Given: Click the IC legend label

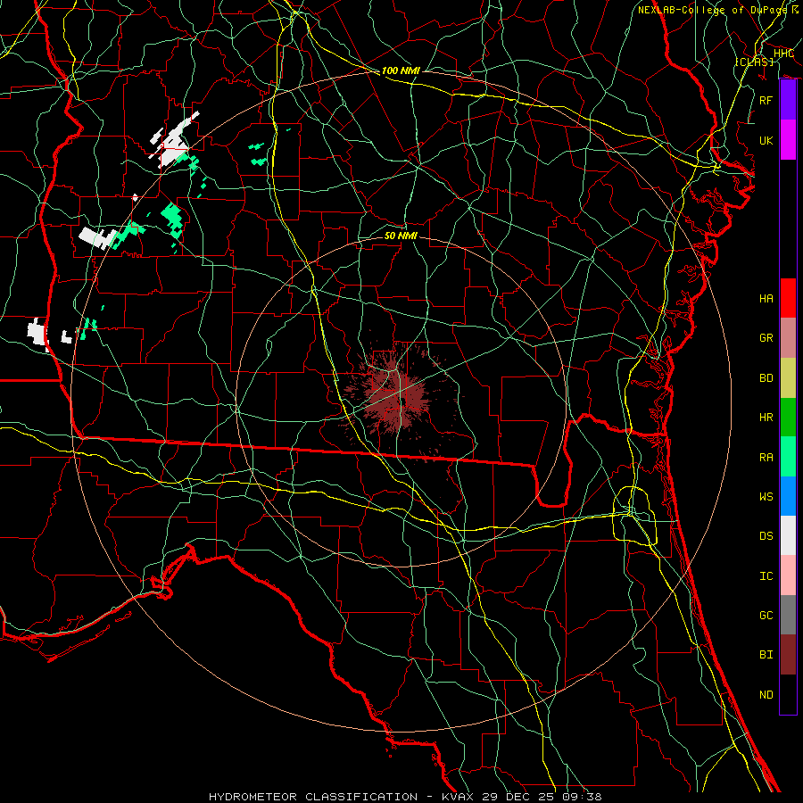Looking at the screenshot, I should pos(766,576).
